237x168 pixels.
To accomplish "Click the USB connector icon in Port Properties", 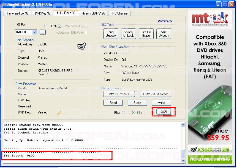I will (x=81, y=46).
